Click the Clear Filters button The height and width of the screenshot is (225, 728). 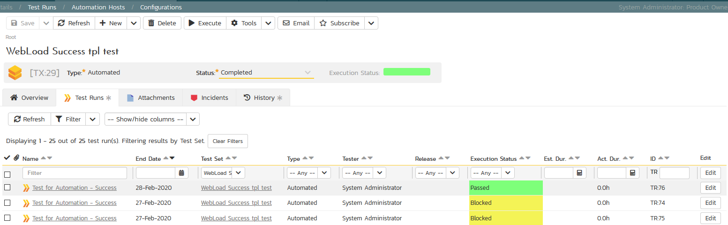(x=227, y=141)
